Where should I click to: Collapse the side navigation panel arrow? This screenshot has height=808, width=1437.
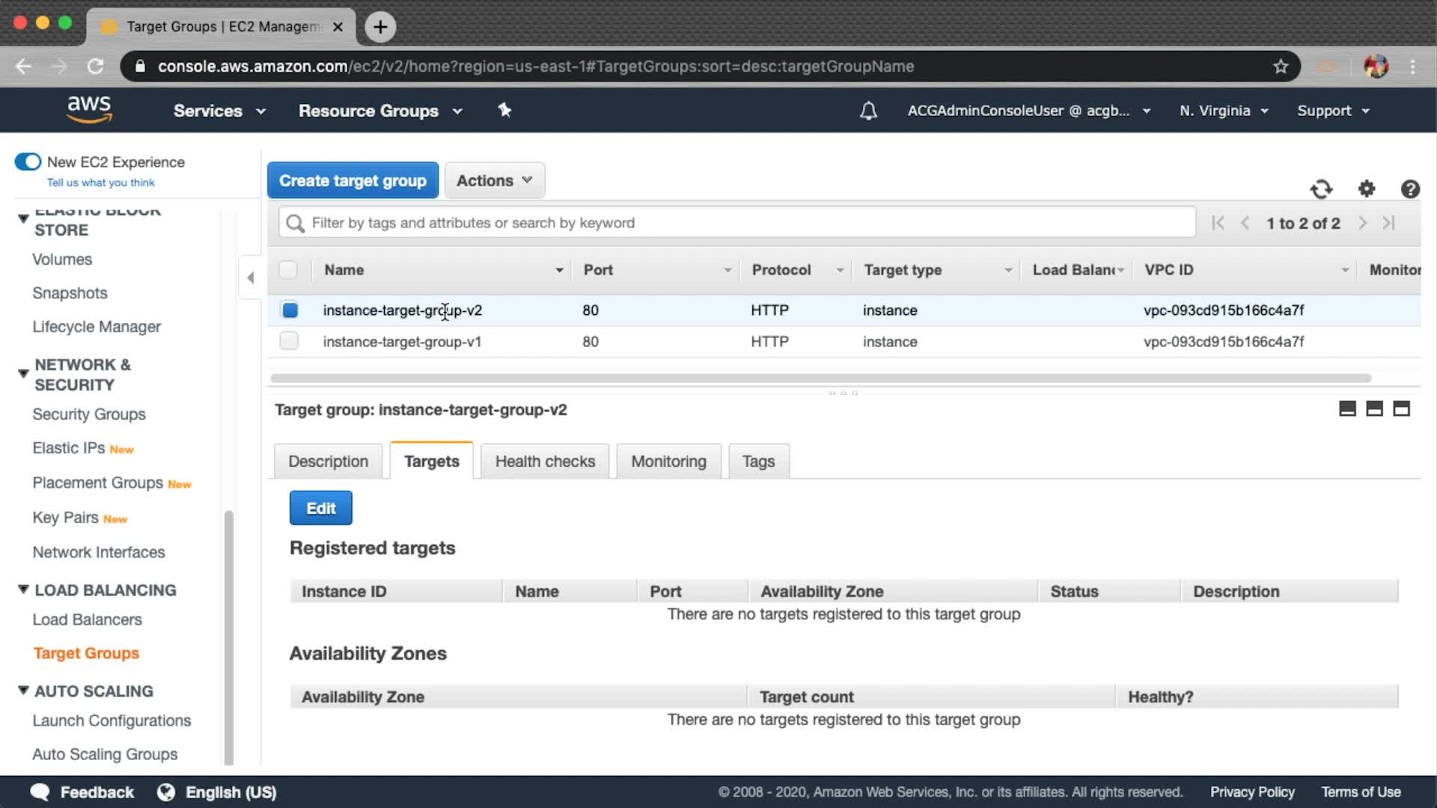tap(251, 278)
